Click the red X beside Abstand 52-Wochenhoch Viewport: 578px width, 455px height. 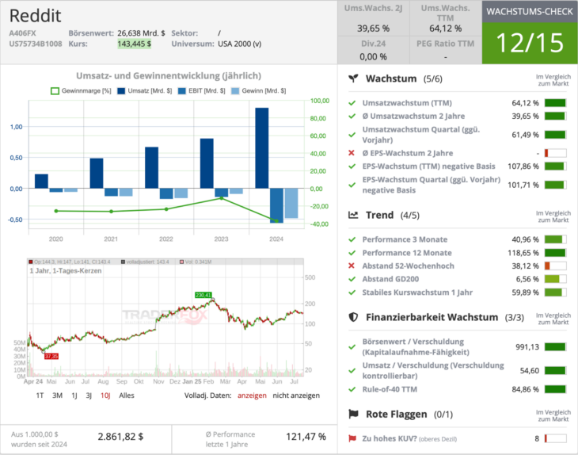coord(352,266)
